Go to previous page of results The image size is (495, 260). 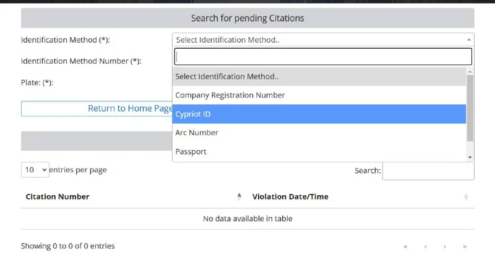click(425, 246)
